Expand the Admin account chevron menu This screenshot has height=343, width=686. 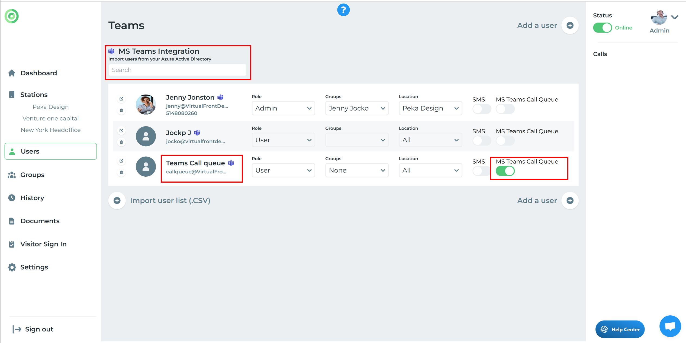[x=675, y=17]
